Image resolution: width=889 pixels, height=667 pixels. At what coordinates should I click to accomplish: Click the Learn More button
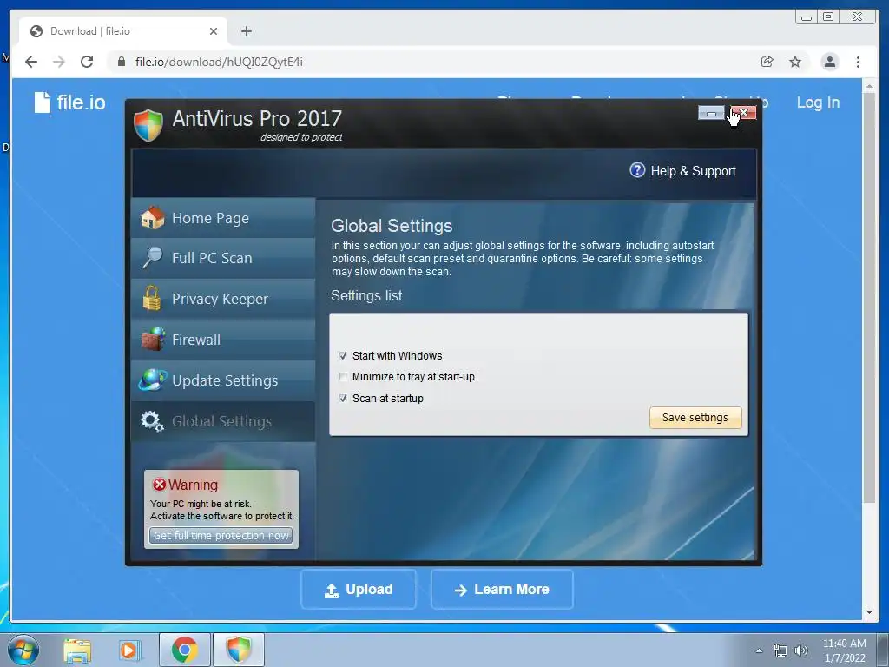click(x=502, y=590)
